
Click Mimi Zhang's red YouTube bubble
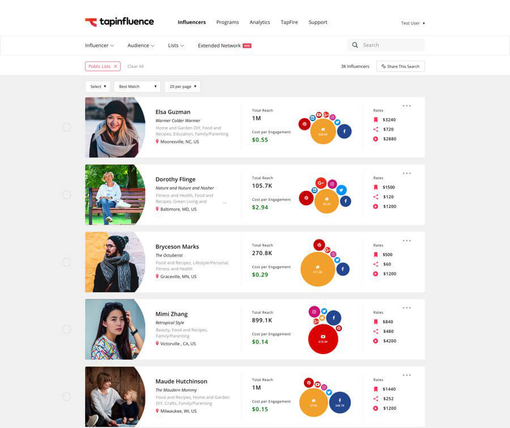pyautogui.click(x=323, y=339)
